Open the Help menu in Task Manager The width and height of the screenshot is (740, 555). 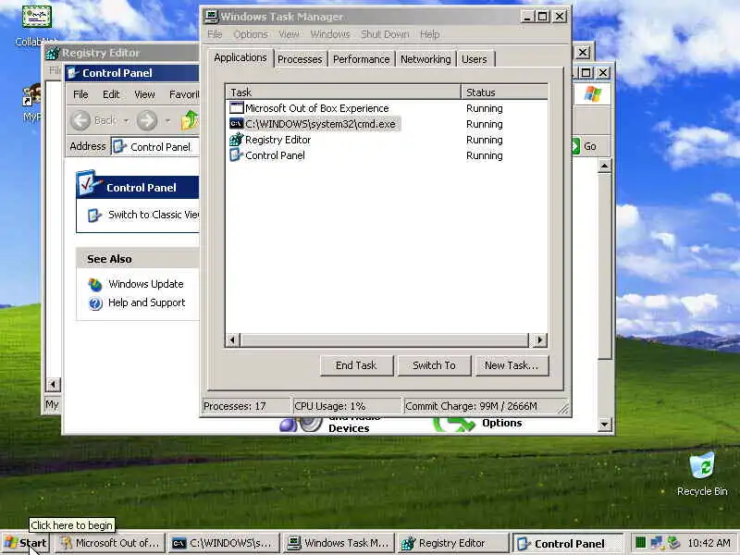click(x=429, y=34)
